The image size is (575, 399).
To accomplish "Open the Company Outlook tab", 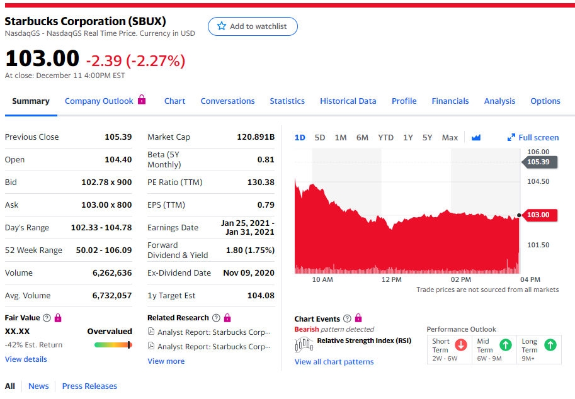I will [x=99, y=101].
